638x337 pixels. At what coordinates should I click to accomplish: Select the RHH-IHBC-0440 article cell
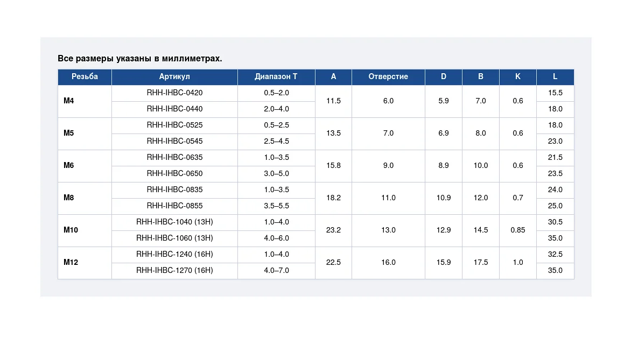pyautogui.click(x=174, y=109)
